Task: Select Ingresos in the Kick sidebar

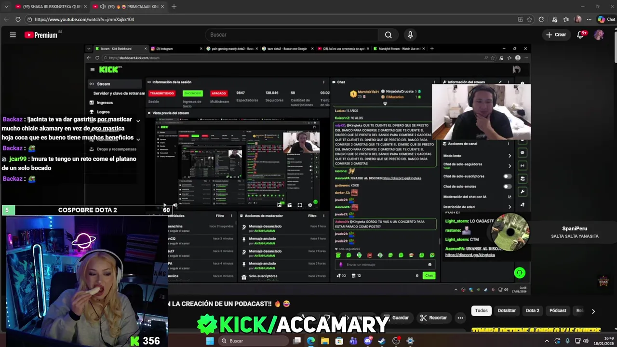Action: 105,103
